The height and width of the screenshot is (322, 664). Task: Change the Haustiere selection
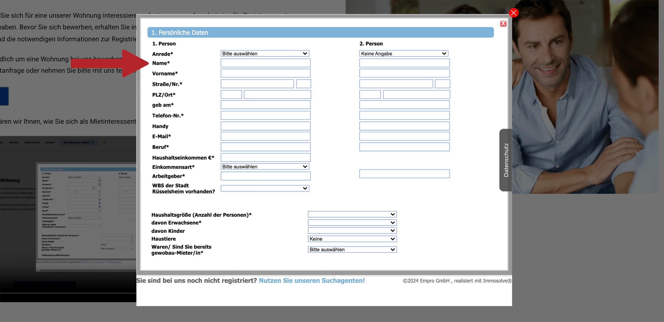(x=352, y=239)
